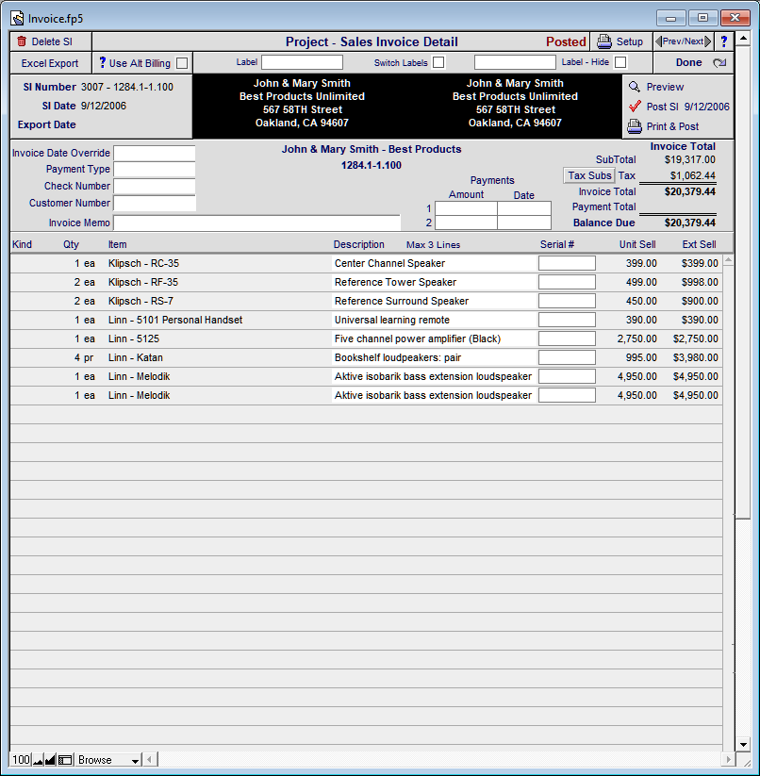Open help with the top-right question mark
The width and height of the screenshot is (760, 776).
pyautogui.click(x=724, y=41)
